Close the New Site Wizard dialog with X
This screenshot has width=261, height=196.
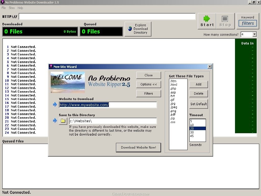coord(210,67)
